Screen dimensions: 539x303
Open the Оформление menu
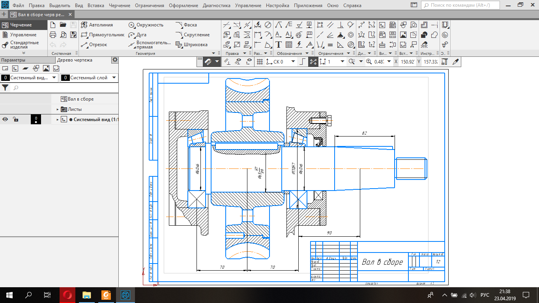pyautogui.click(x=183, y=6)
